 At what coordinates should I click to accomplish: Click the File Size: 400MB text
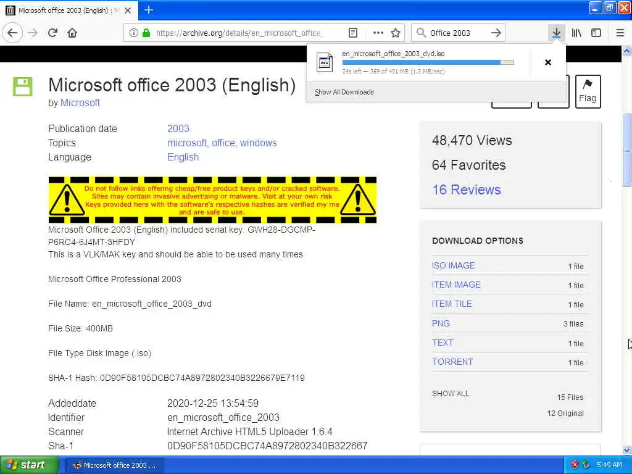(x=81, y=329)
